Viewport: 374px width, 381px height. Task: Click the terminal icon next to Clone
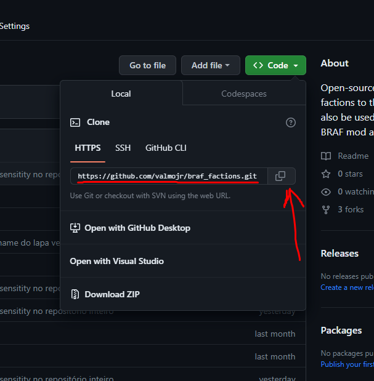tap(75, 122)
